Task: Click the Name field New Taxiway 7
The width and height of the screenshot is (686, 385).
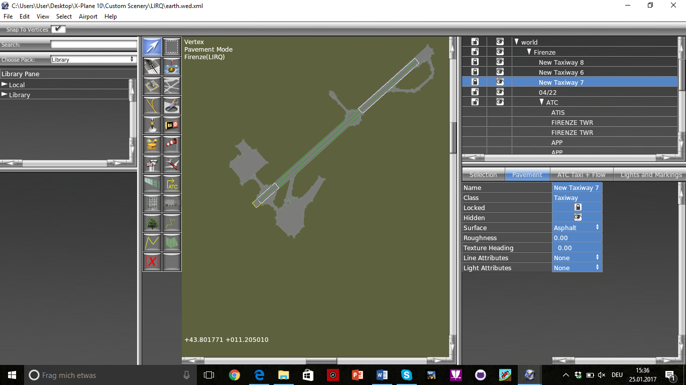Action: pyautogui.click(x=577, y=187)
